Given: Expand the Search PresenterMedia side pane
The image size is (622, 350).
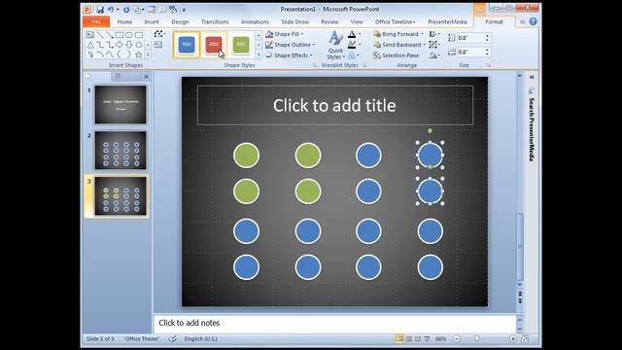Looking at the screenshot, I should point(532,77).
